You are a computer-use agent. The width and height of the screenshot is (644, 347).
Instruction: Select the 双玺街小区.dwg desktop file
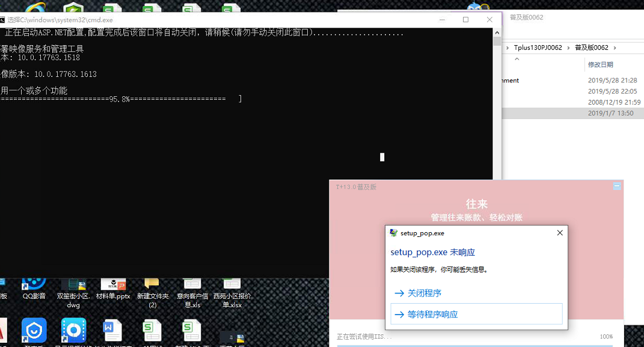pos(73,294)
